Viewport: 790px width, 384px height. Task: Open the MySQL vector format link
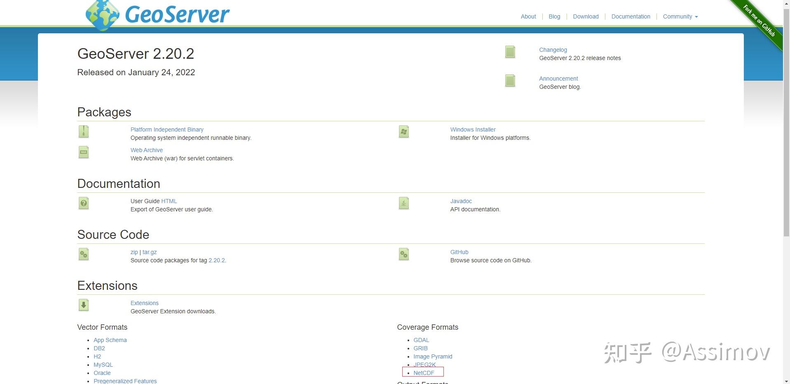(103, 364)
